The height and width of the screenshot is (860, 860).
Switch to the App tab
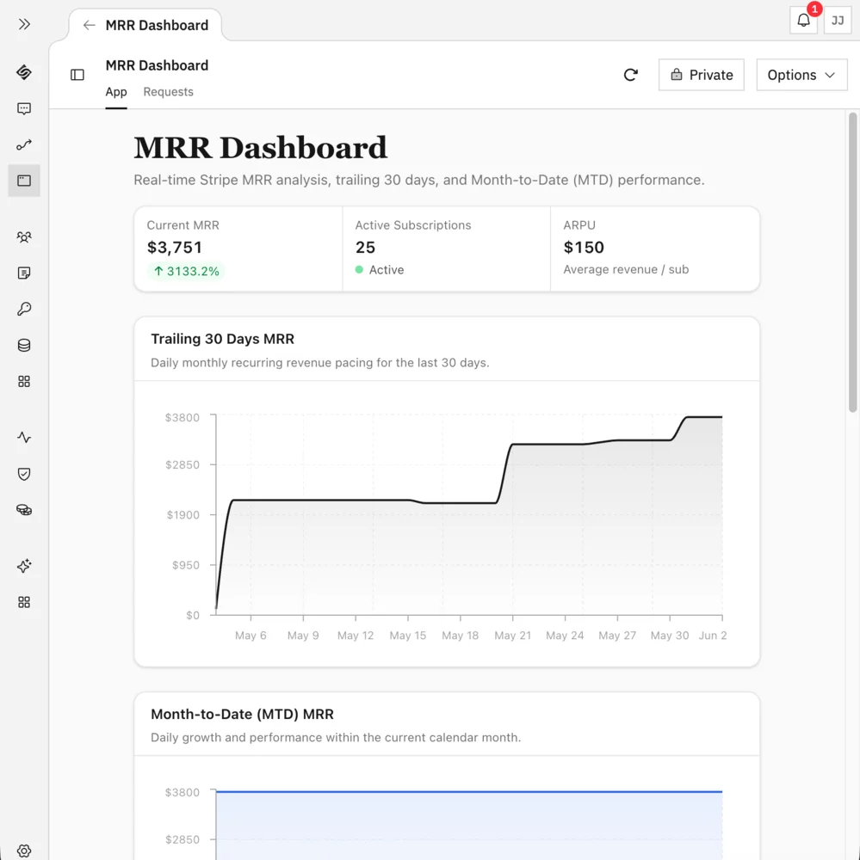(116, 92)
